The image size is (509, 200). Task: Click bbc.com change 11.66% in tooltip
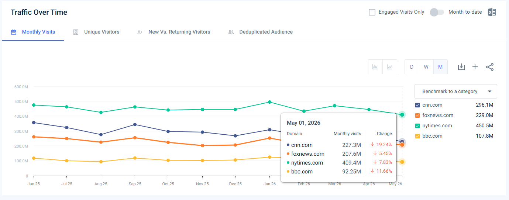(381, 171)
